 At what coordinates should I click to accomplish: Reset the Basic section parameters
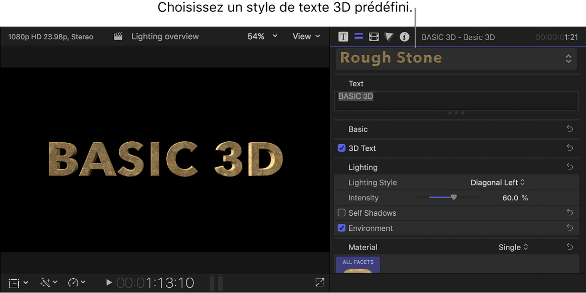pos(569,129)
